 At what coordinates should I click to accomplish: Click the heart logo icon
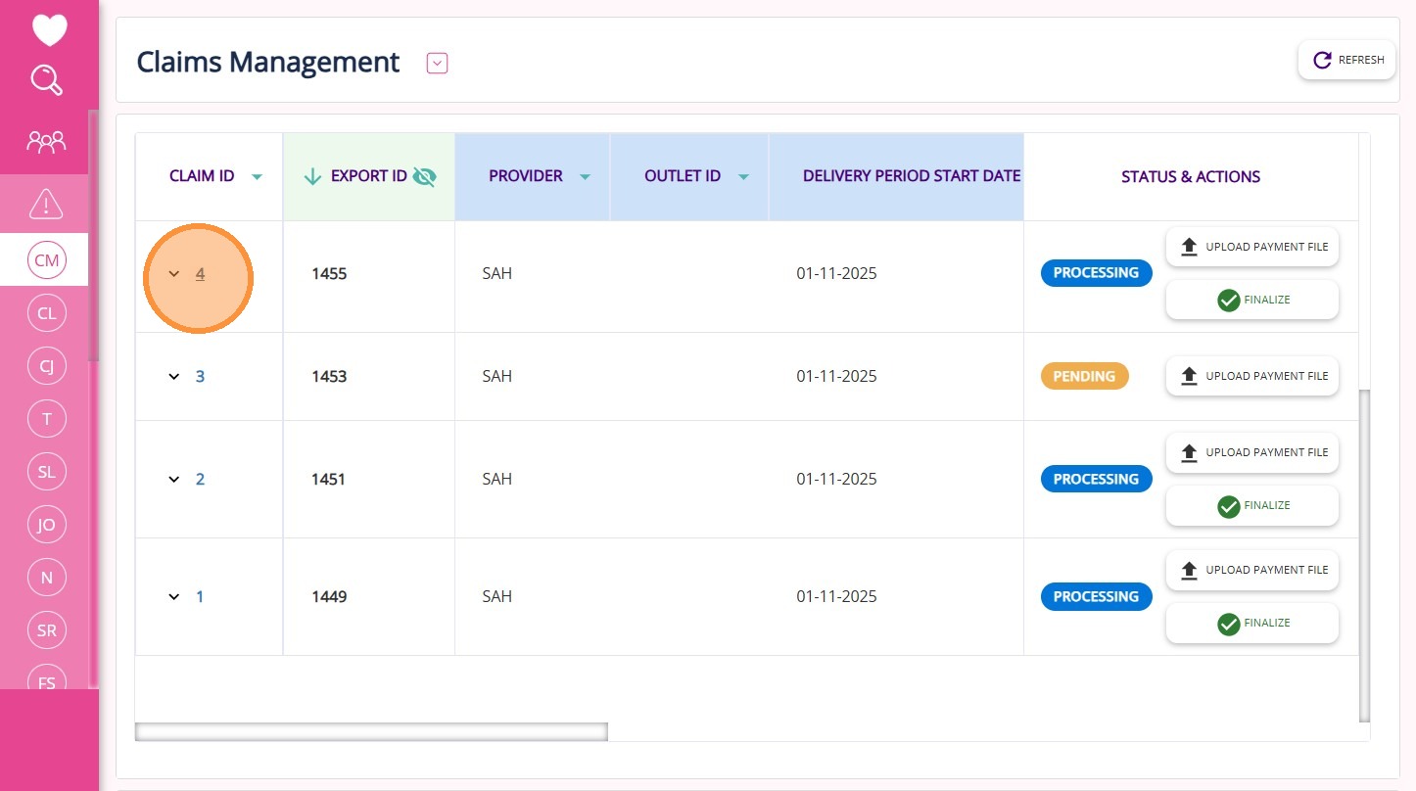[49, 30]
